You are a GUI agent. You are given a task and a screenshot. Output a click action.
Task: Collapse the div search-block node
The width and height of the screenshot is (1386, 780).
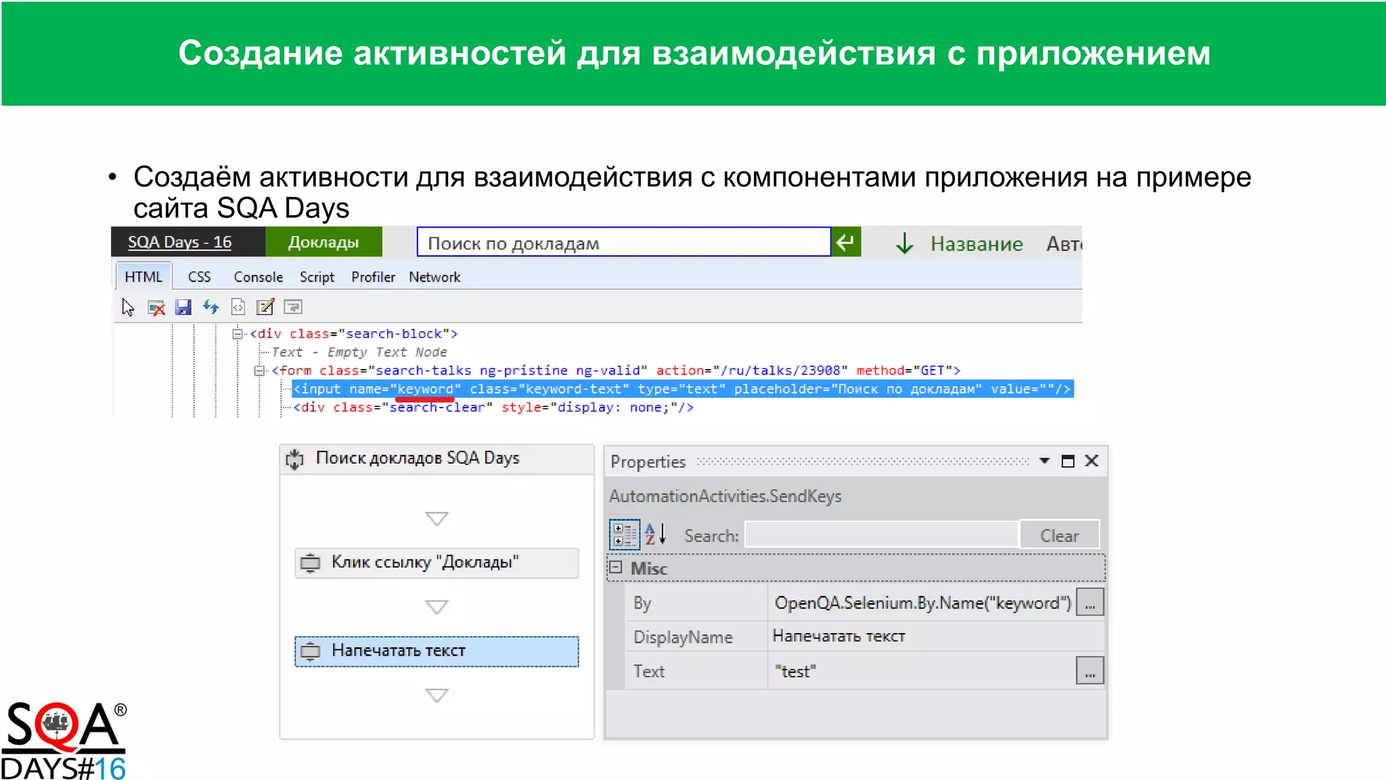click(x=238, y=333)
